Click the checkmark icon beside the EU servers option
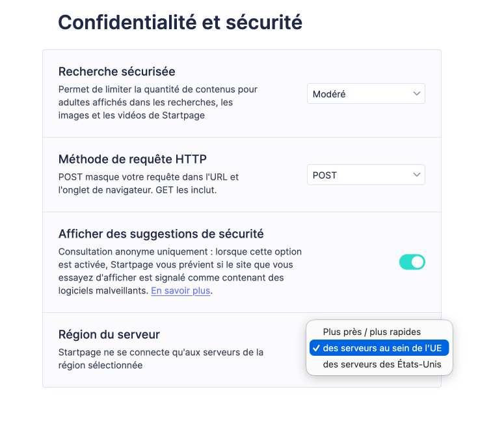The width and height of the screenshot is (504, 422). point(316,348)
